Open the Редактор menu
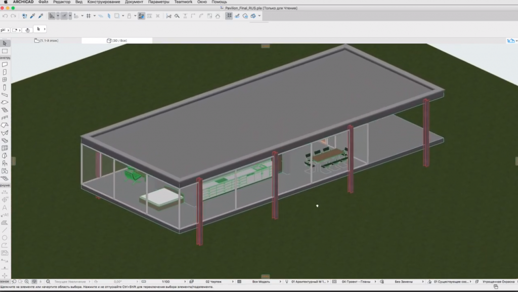This screenshot has height=292, width=518. [62, 2]
